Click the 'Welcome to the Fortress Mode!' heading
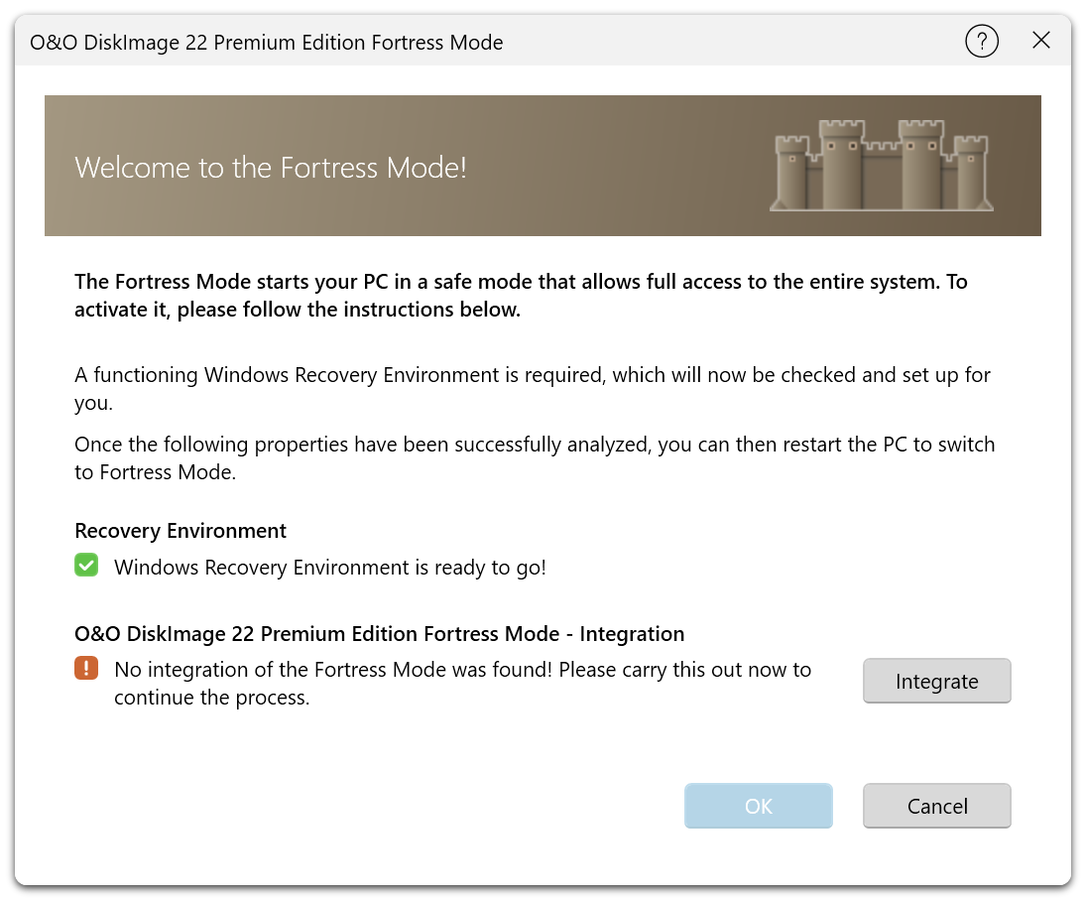The height and width of the screenshot is (900, 1086). (271, 167)
